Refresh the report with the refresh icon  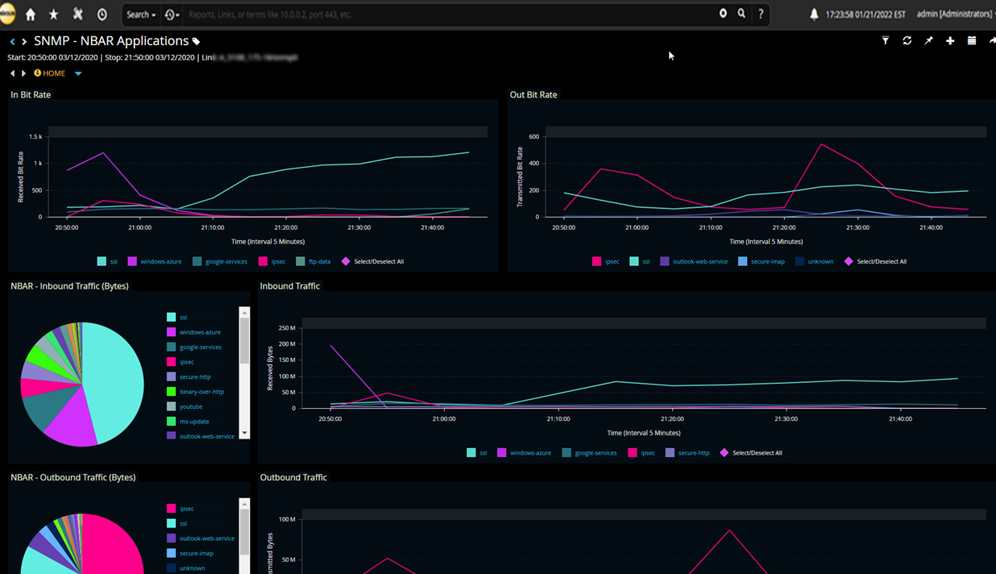click(907, 41)
